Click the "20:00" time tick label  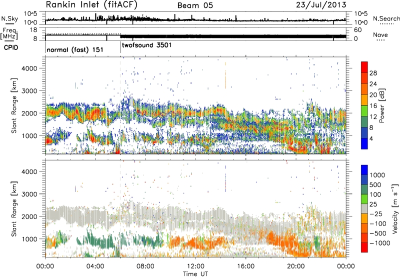tap(296, 266)
